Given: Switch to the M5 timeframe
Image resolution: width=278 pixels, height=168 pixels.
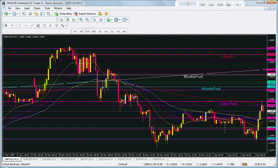Looking at the screenshot, I should (x=81, y=32).
